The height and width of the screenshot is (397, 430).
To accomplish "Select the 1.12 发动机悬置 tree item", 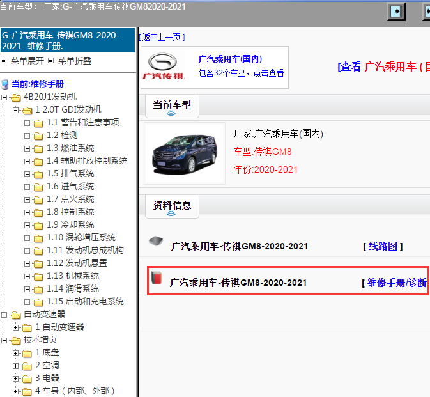I will (x=77, y=263).
